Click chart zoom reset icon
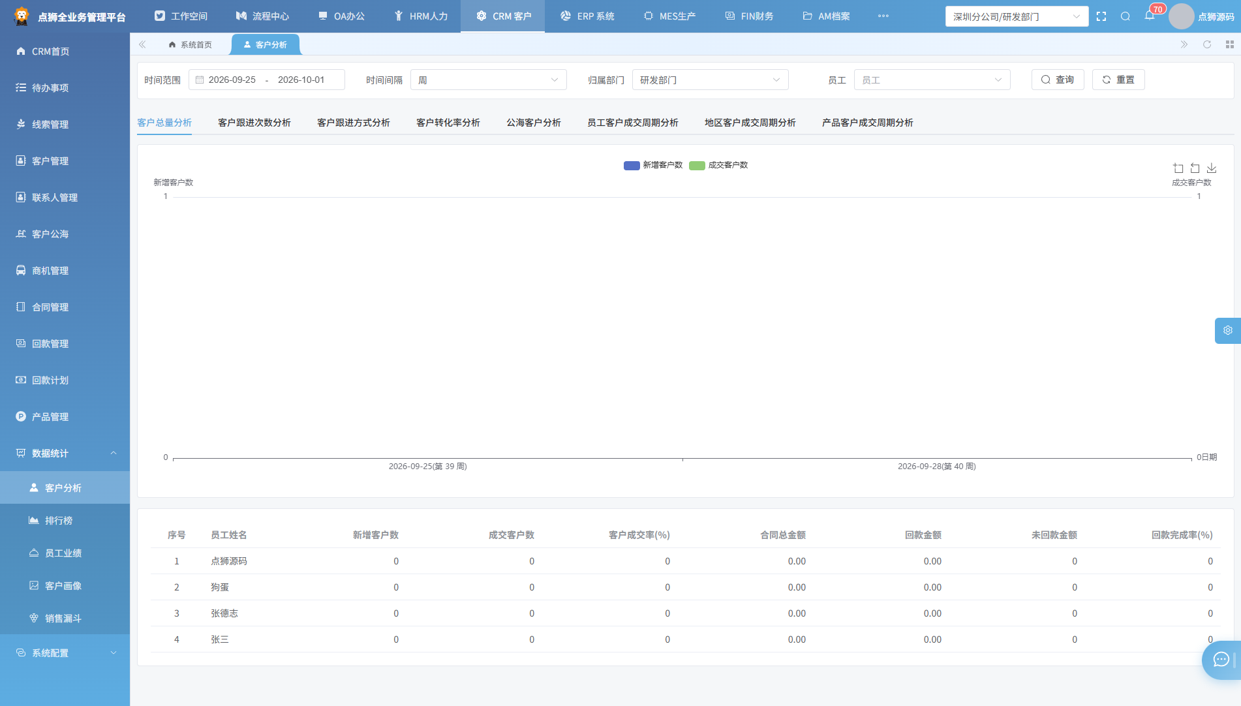This screenshot has width=1241, height=706. [x=1195, y=168]
